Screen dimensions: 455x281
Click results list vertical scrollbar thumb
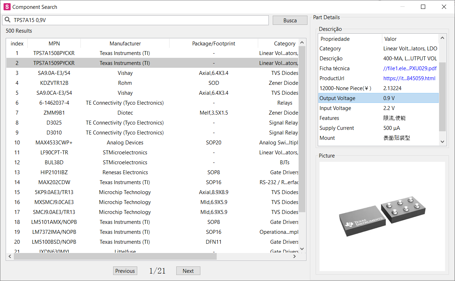coord(302,129)
